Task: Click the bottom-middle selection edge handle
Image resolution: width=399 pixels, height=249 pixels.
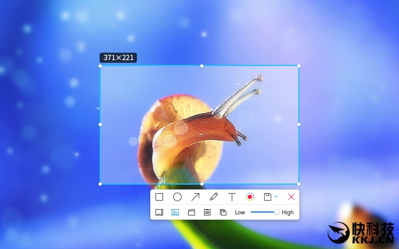Action: point(202,184)
